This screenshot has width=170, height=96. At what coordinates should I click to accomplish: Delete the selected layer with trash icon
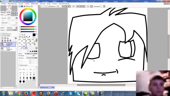tap(10, 41)
